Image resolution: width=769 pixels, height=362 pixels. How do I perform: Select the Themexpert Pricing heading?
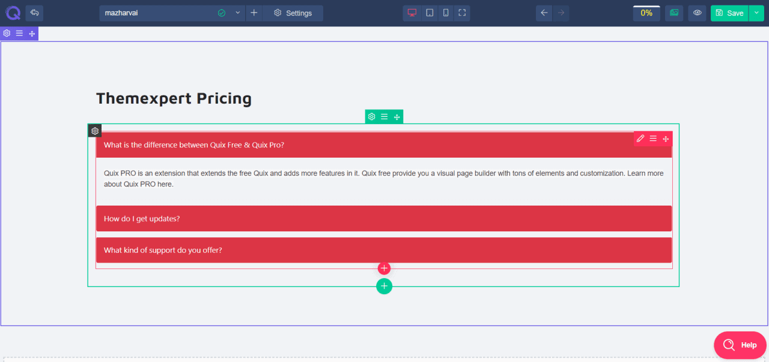click(x=174, y=98)
